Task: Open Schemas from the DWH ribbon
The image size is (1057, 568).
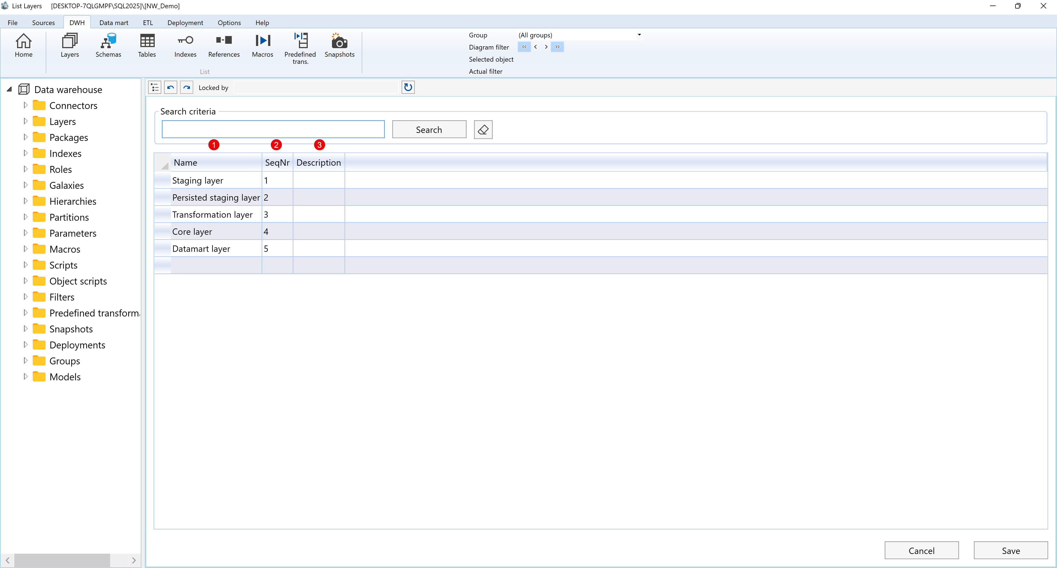Action: point(108,46)
